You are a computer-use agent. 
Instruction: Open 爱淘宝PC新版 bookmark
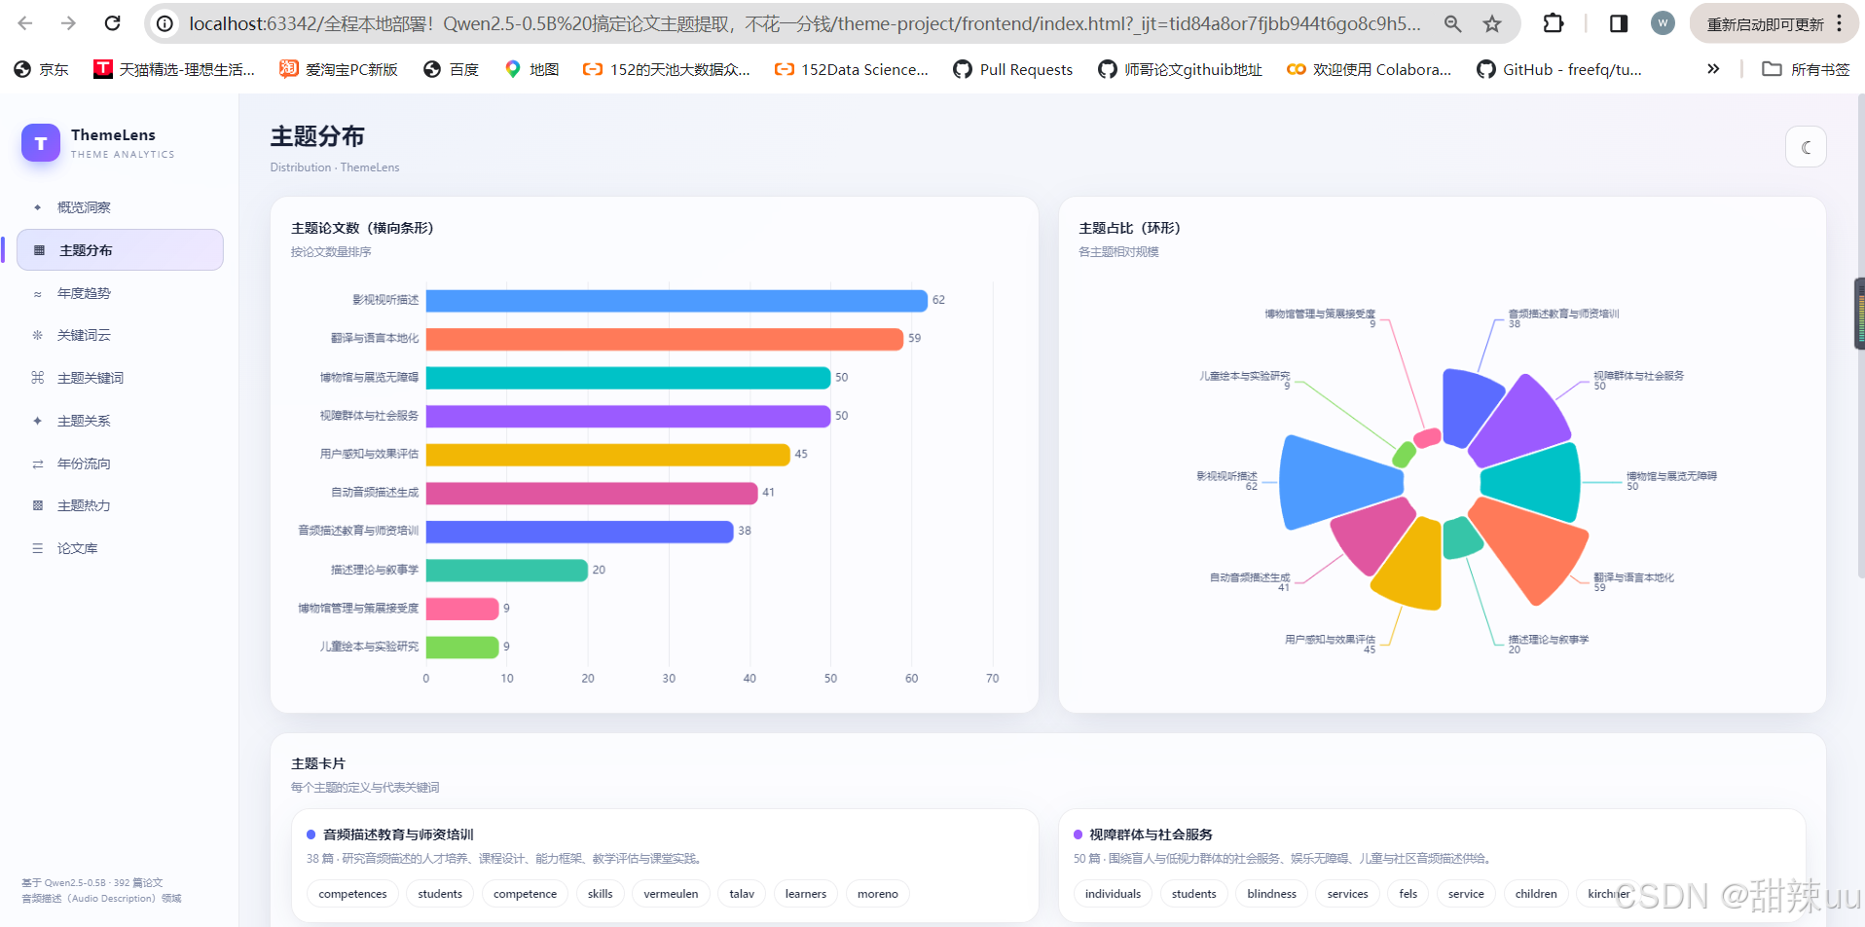[x=339, y=69]
